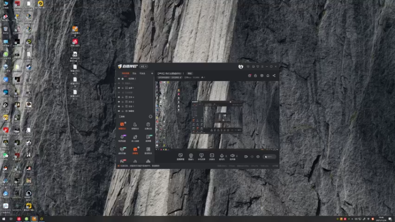The width and height of the screenshot is (395, 222).
Task: Open the gift box icon with the red dot
Action: click(x=249, y=75)
